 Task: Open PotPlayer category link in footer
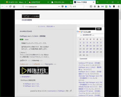[62, 91]
